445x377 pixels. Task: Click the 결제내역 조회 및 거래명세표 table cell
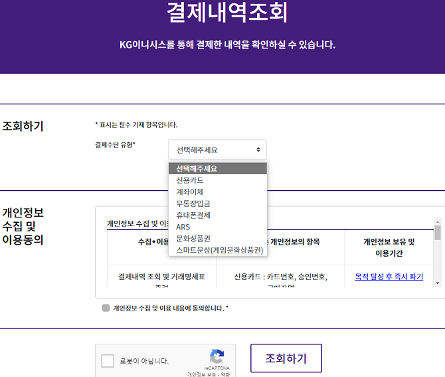coord(162,277)
